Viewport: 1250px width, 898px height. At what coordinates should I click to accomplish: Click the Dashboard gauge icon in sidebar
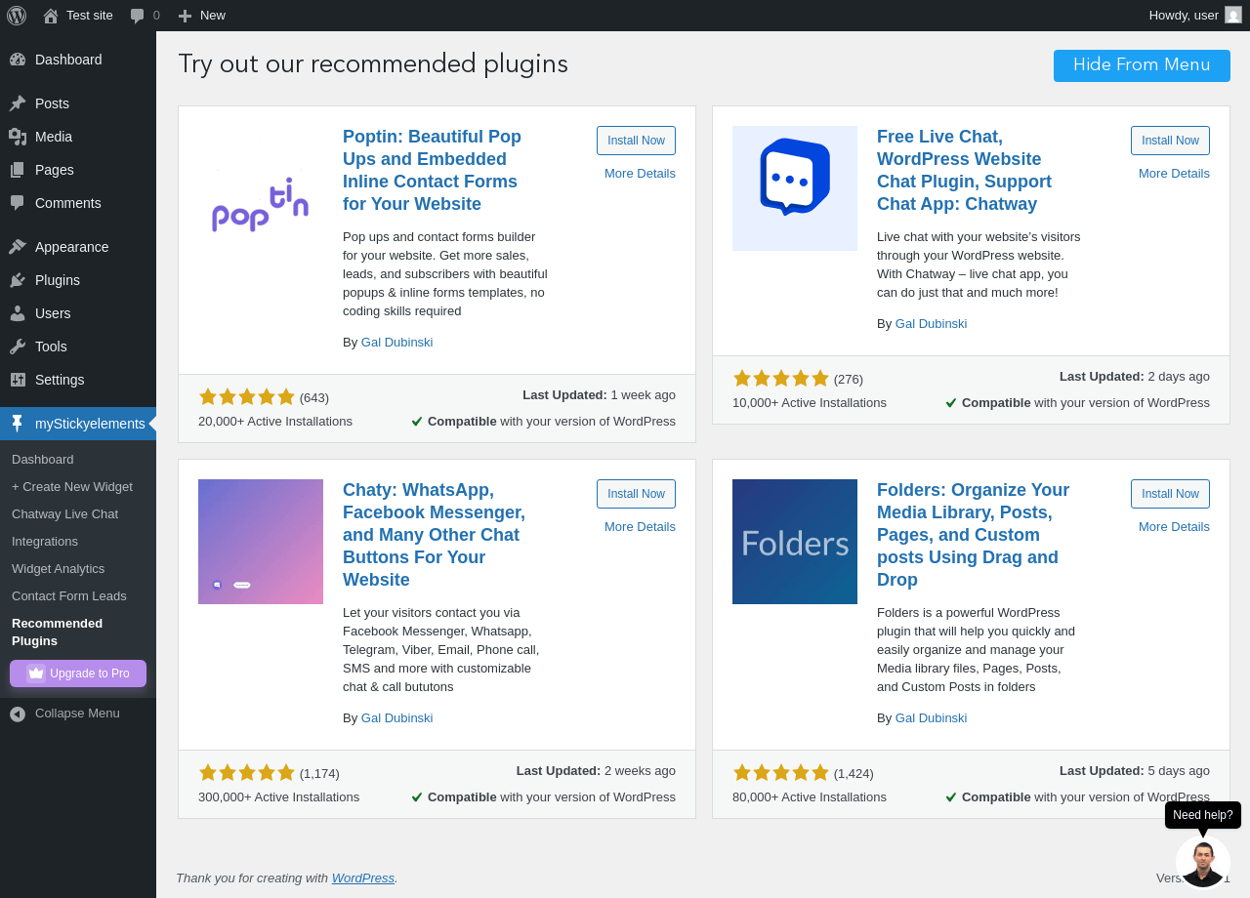click(18, 60)
